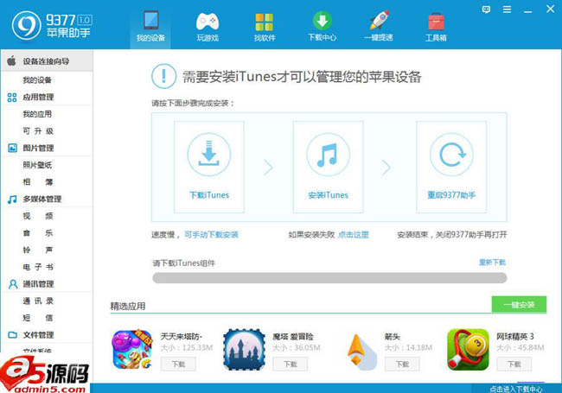Click the 重启9377助手 step label
Screen dimensions: 562x393
(x=451, y=195)
